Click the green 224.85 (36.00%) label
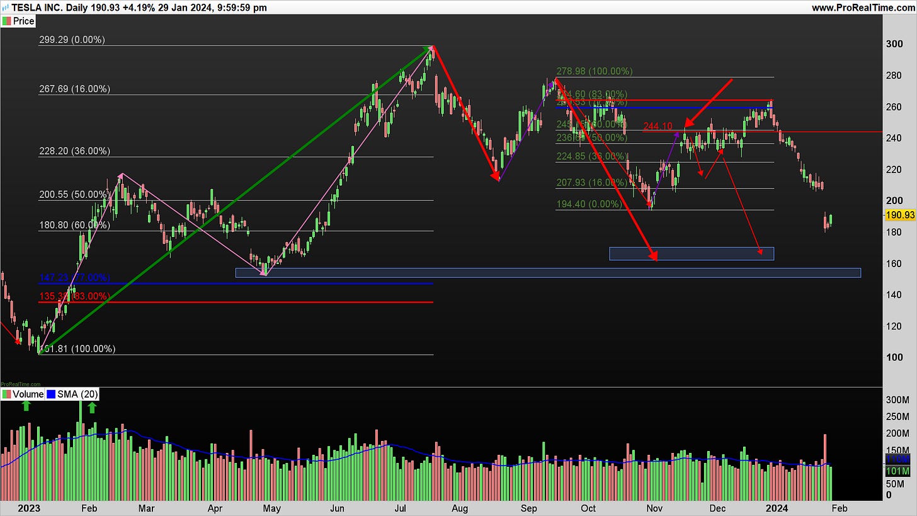The image size is (917, 516). (x=591, y=156)
